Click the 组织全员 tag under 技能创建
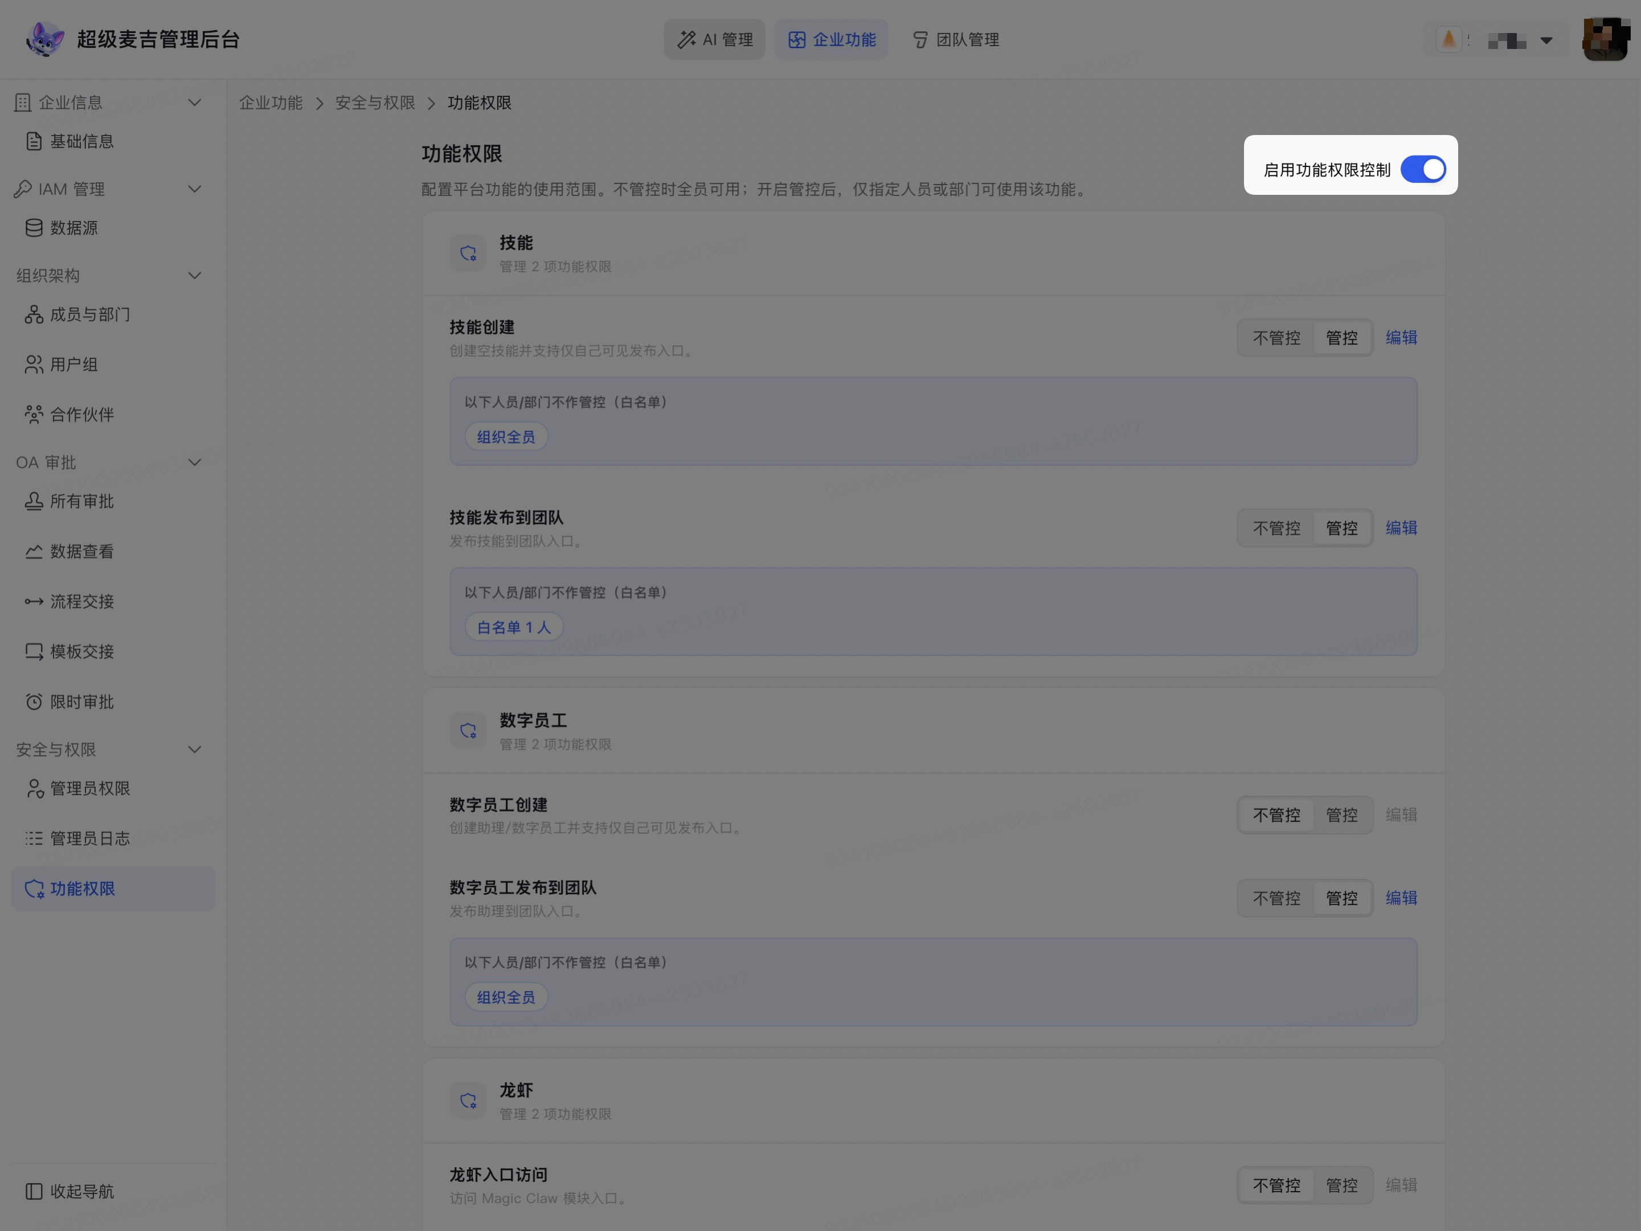1641x1231 pixels. click(x=506, y=436)
